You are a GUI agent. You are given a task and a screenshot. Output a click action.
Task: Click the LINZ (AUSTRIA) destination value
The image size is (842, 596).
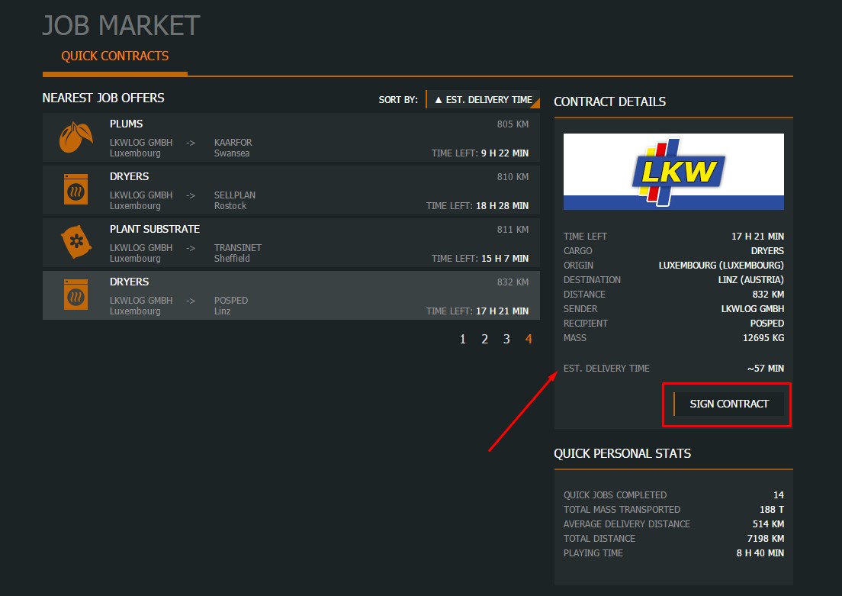(x=750, y=280)
